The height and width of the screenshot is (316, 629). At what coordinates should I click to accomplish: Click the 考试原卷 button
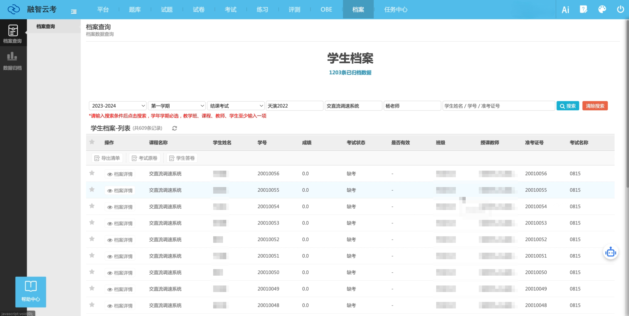(x=145, y=158)
